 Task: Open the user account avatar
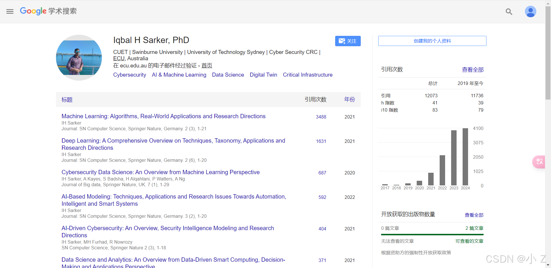point(530,11)
